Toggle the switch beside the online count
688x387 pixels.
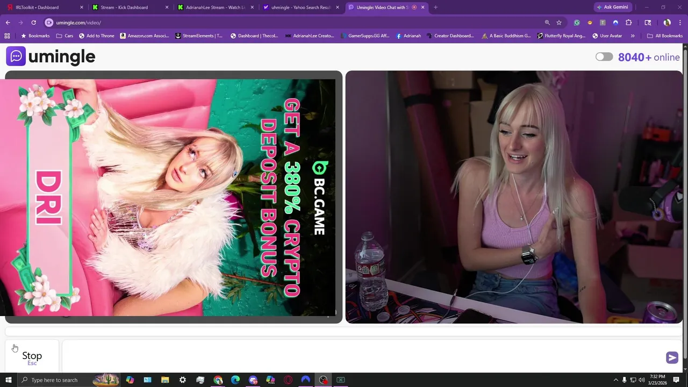pos(604,57)
